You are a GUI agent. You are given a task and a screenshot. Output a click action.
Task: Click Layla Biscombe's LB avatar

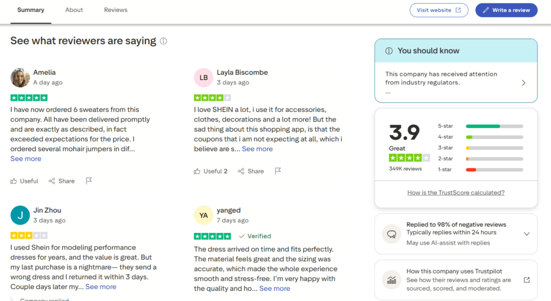click(203, 77)
